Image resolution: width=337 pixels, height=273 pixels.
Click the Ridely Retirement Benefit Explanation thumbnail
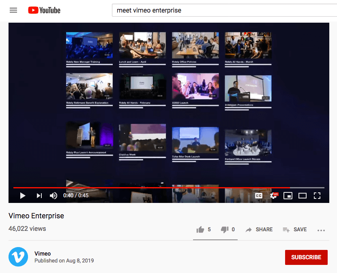tap(89, 86)
